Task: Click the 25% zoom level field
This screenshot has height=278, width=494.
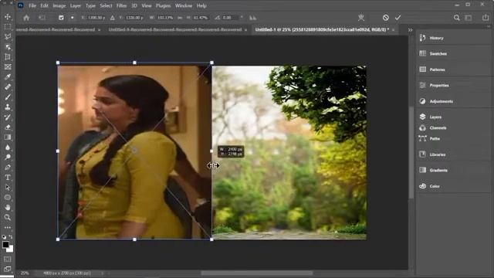Action: [x=25, y=273]
